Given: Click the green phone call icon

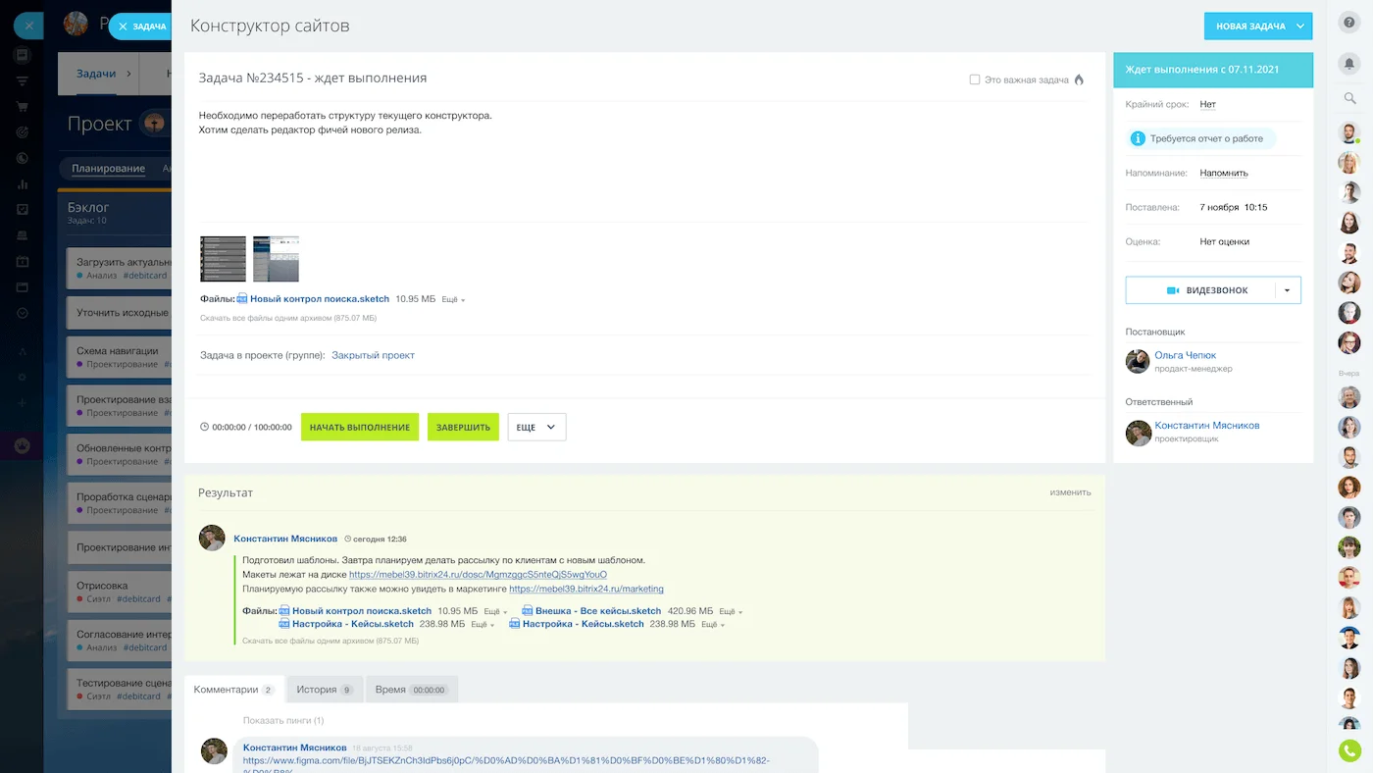Looking at the screenshot, I should (1349, 750).
